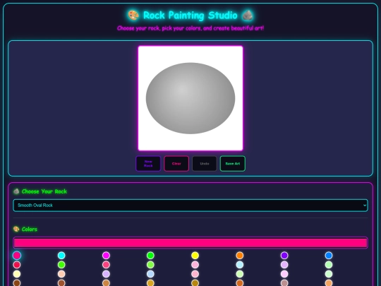Open the hot pink custom color picker bar
This screenshot has height=286, width=381.
tap(190, 243)
